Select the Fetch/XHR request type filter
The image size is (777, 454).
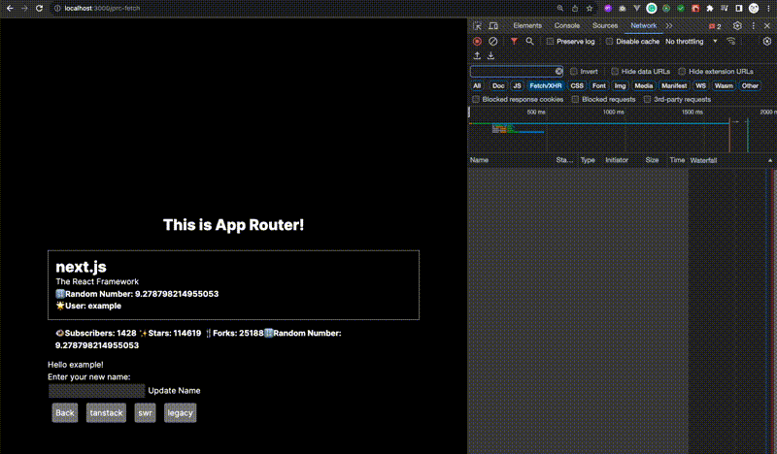[x=546, y=85]
